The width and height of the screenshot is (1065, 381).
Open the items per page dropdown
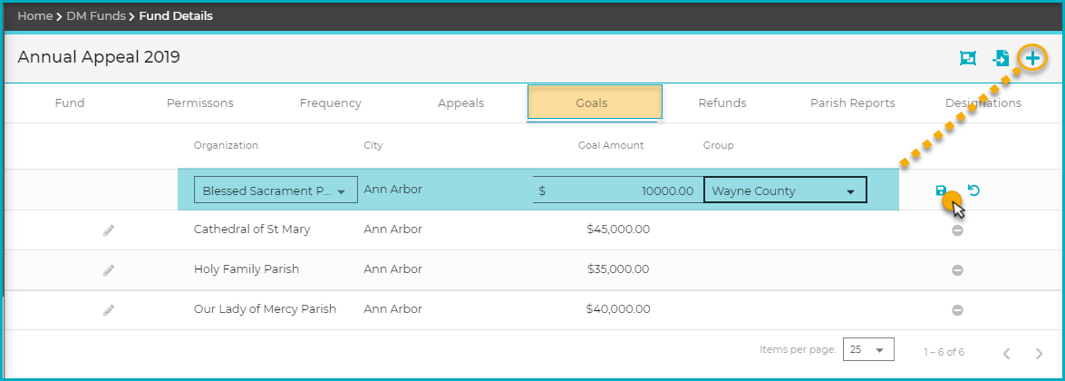coord(868,349)
